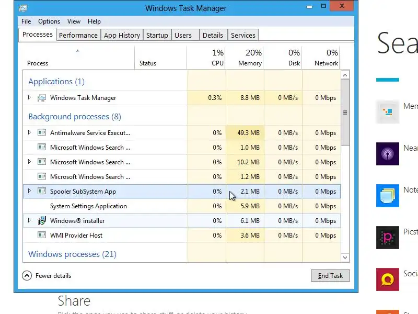This screenshot has width=418, height=314.
Task: Click the Windows Task Manager process icon
Action: point(42,98)
